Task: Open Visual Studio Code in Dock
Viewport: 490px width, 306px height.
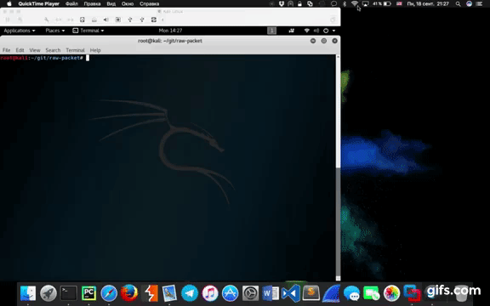Action: coord(291,293)
